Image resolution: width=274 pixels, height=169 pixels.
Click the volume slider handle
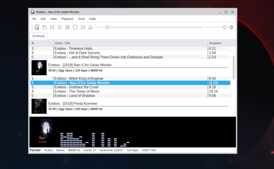225,27
